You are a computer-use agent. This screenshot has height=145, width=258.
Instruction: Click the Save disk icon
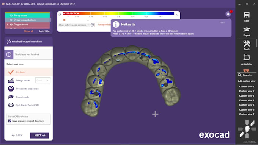247,15
